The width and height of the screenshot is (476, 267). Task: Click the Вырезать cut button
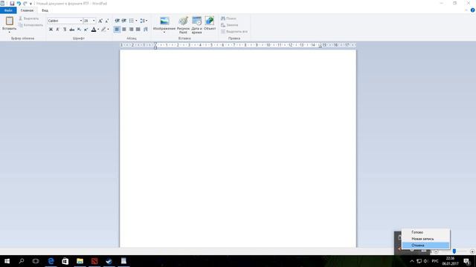click(29, 19)
